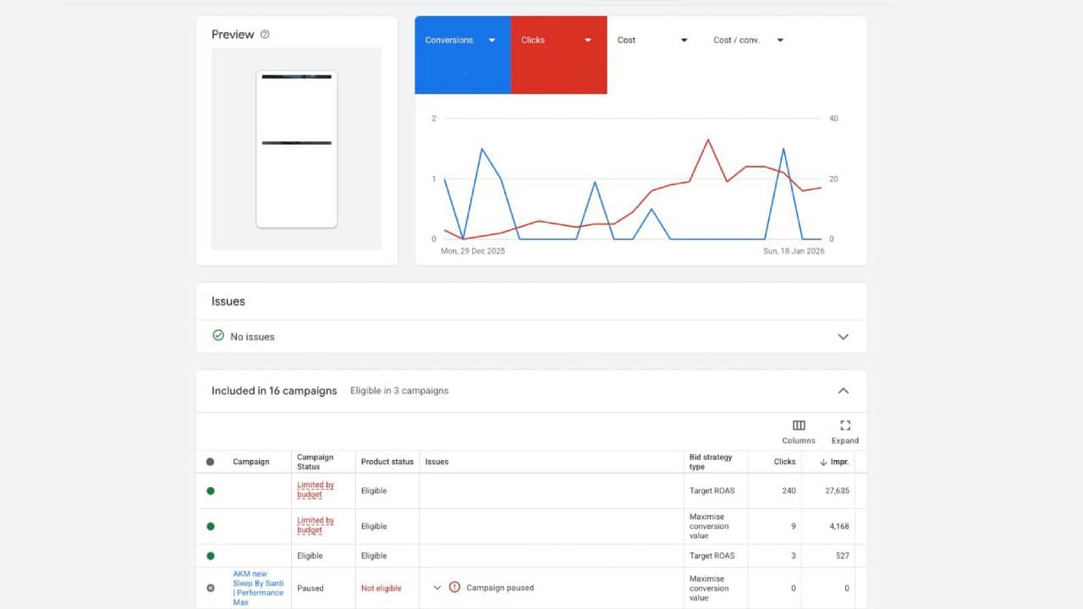Click the paused status icon for AKM campaign
This screenshot has height=609, width=1083.
pyautogui.click(x=211, y=588)
